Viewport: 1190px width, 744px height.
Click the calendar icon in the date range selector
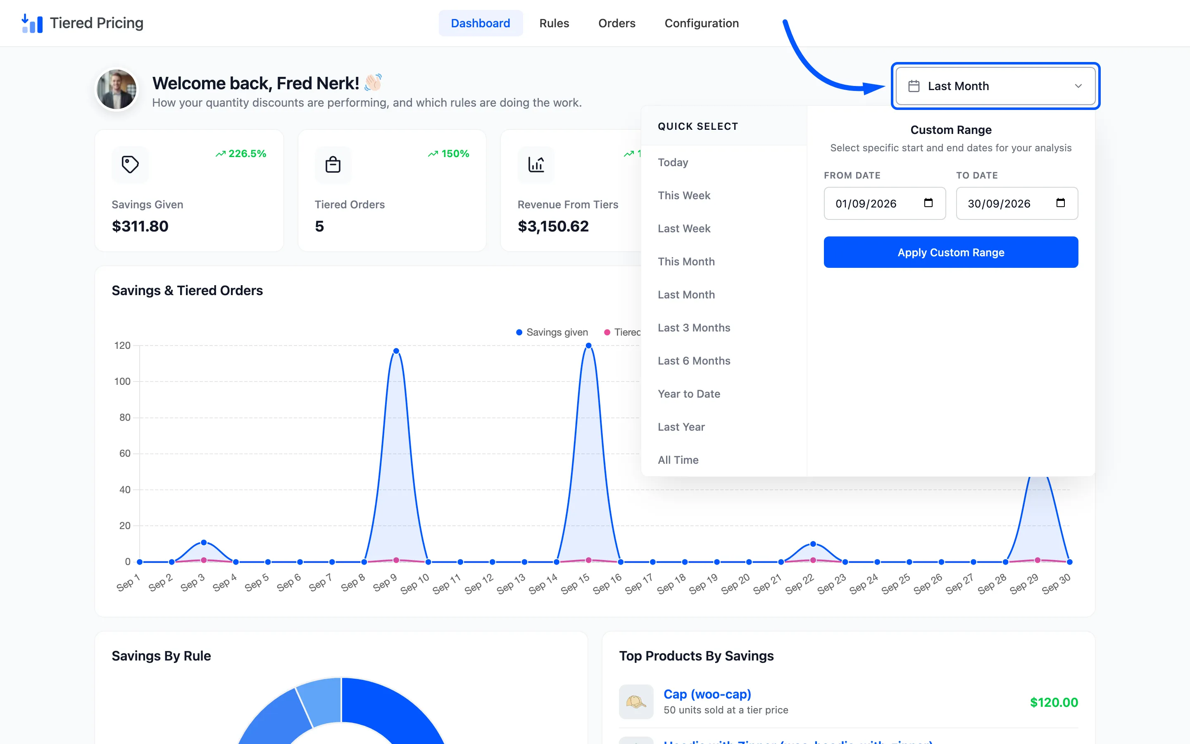tap(914, 86)
